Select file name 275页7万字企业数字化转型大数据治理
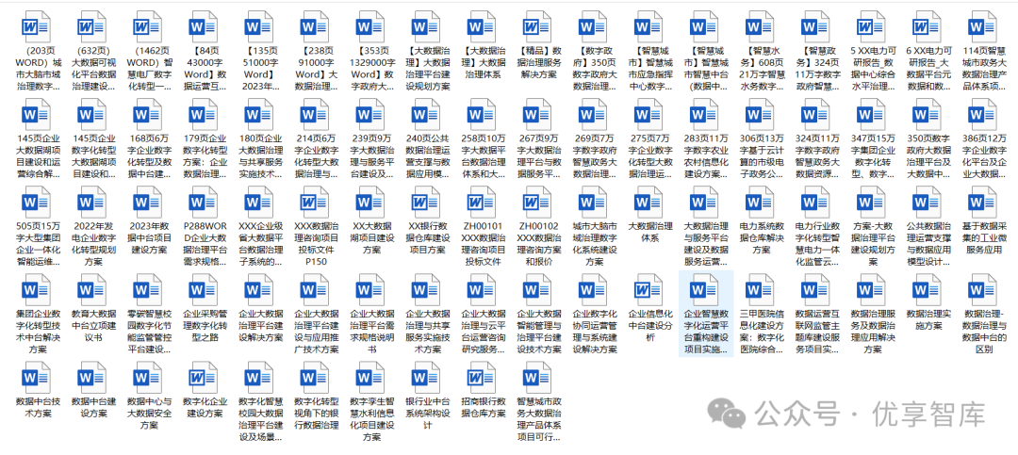Image resolution: width=1018 pixels, height=455 pixels. tap(649, 156)
